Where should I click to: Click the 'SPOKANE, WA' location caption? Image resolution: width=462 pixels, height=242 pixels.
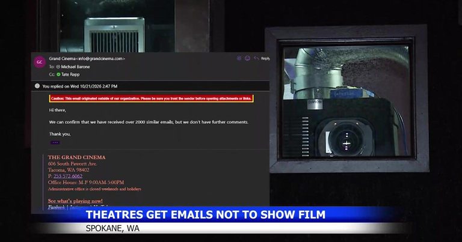point(112,228)
